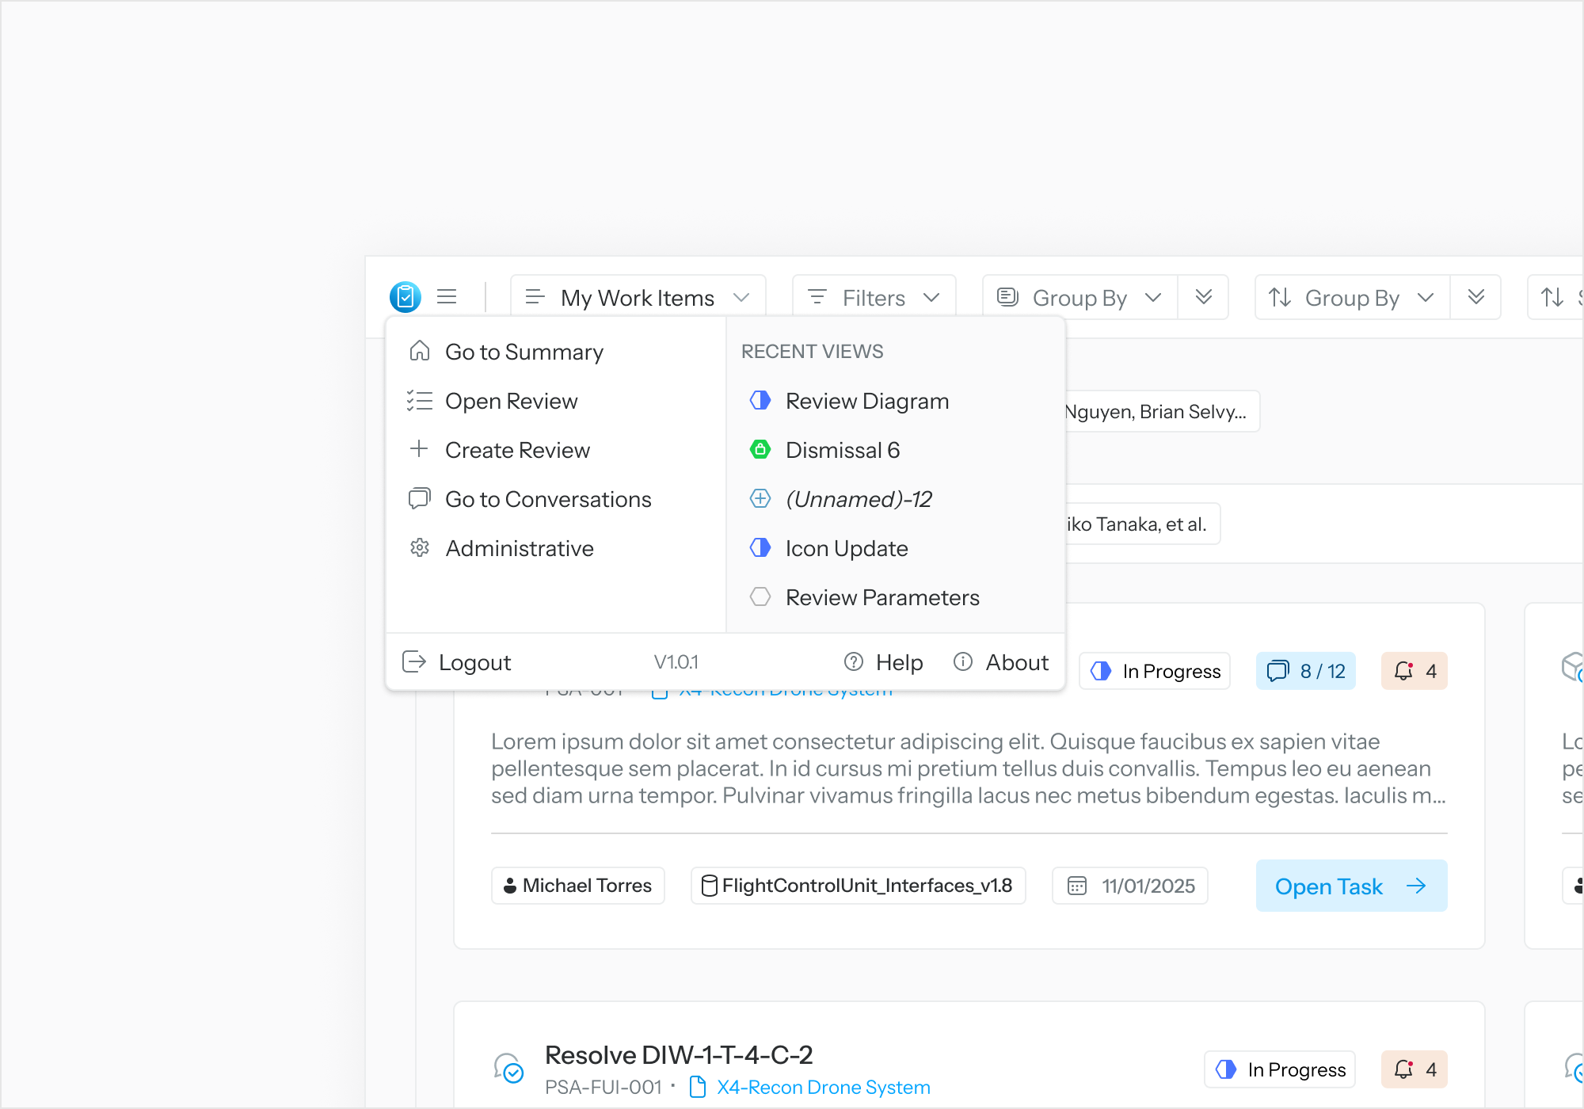The height and width of the screenshot is (1109, 1584).
Task: Click the hamburger menu icon in the toolbar
Action: tap(447, 296)
